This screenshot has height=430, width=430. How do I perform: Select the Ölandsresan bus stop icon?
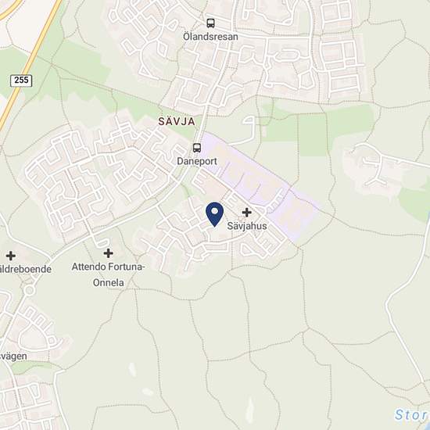tap(210, 23)
